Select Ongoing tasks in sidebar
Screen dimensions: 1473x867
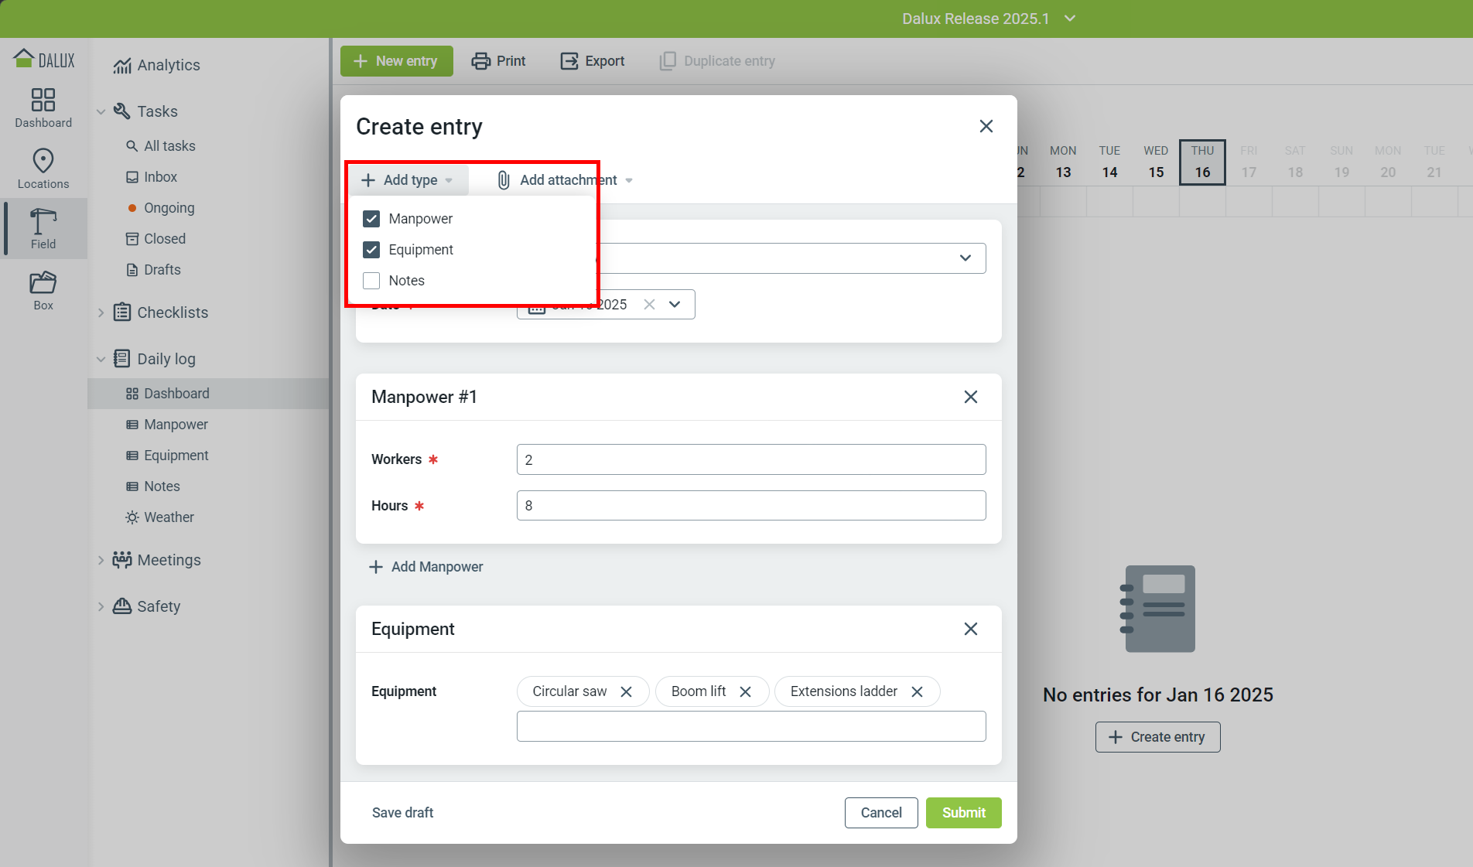(169, 208)
